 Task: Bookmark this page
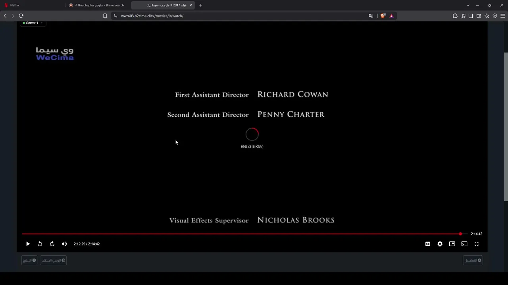105,16
